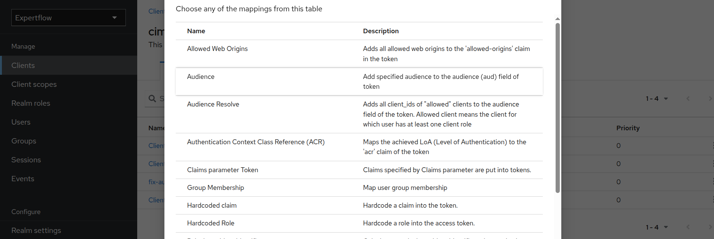Choose the Allowed Web Origins mapping

coord(217,49)
